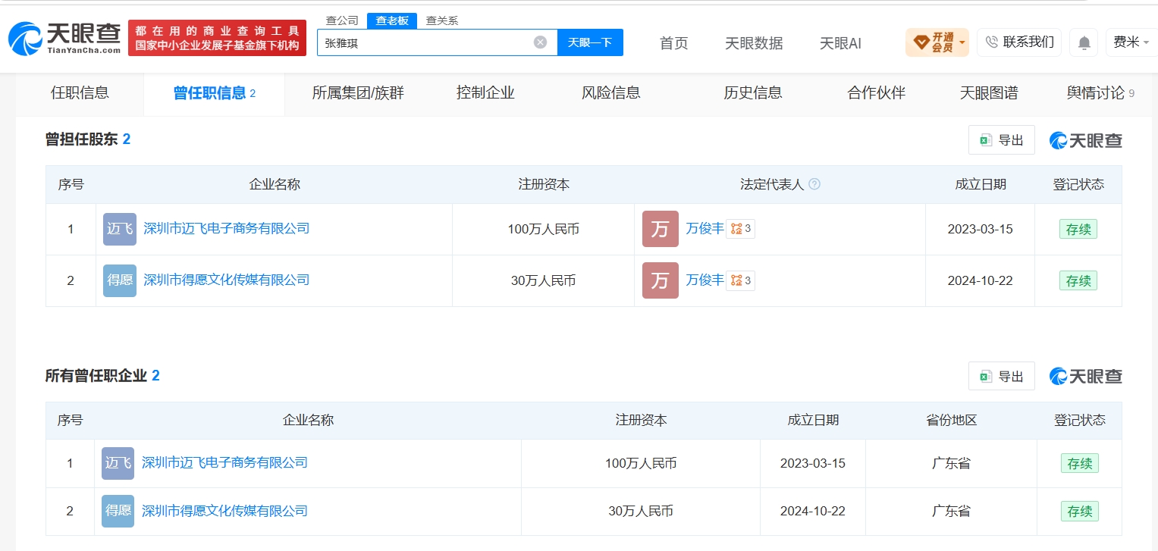Open 得愿 company logo in 所有曾任职企业 table

pyautogui.click(x=118, y=511)
